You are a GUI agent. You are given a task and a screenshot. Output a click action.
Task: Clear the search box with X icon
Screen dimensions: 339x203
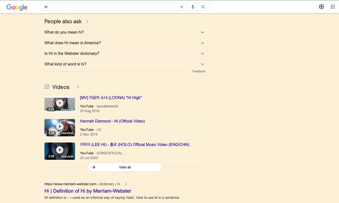pyautogui.click(x=182, y=7)
